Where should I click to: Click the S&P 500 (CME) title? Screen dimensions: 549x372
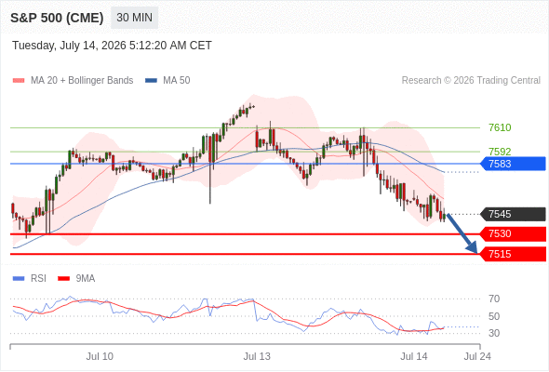pos(57,18)
